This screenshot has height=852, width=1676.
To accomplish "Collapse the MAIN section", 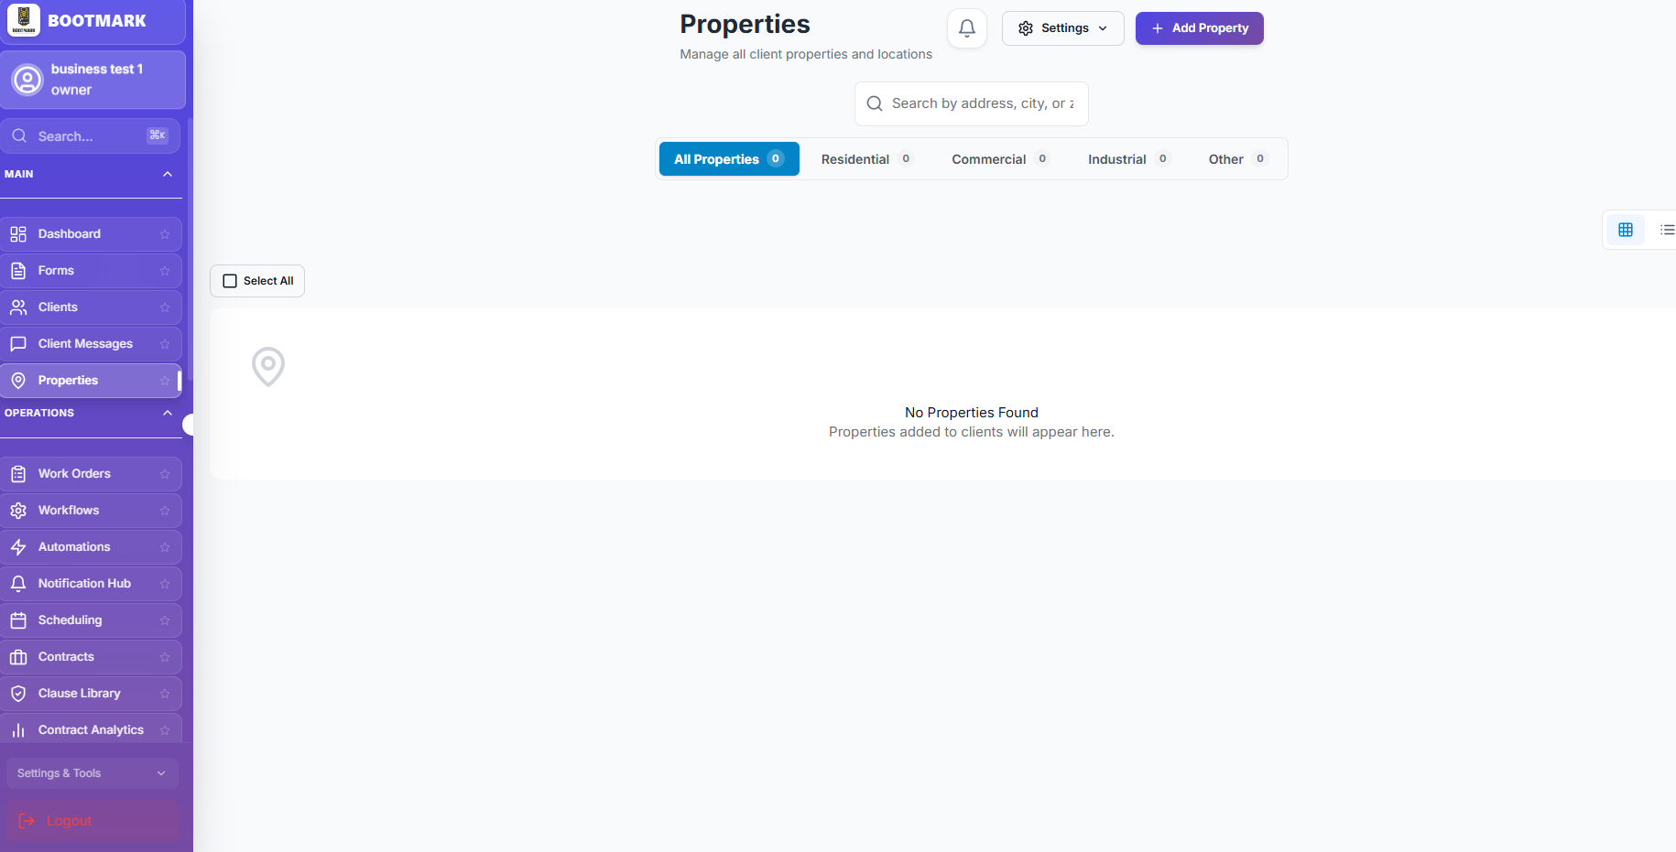I will coord(168,174).
